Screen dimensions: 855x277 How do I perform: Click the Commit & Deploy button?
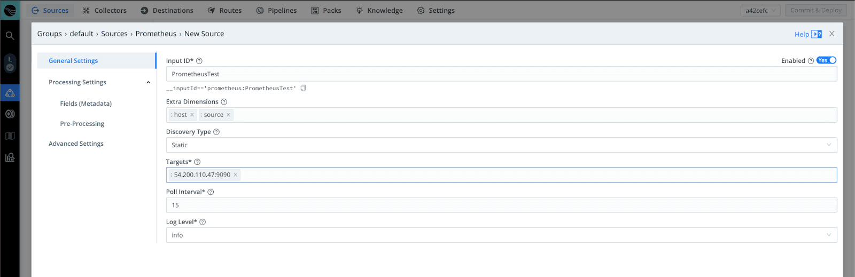815,10
